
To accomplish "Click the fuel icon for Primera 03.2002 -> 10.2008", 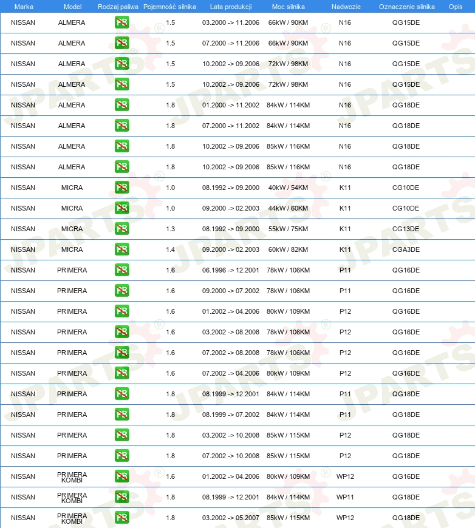I will click(x=121, y=435).
